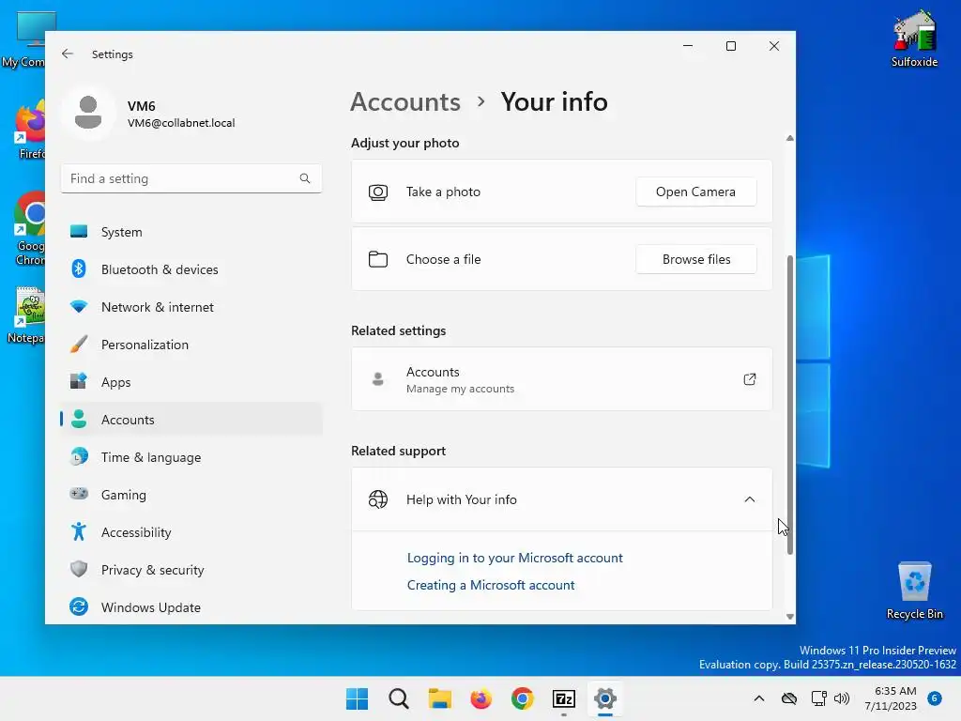The height and width of the screenshot is (721, 961).
Task: Open the clock and date flyout
Action: (x=891, y=698)
